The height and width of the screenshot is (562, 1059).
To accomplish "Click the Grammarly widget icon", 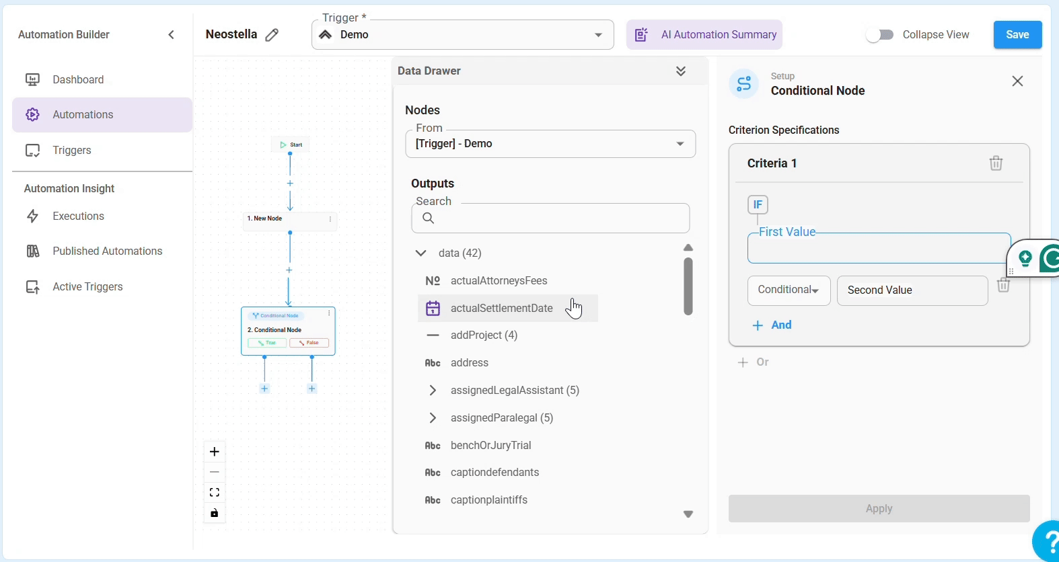I will (x=1050, y=258).
